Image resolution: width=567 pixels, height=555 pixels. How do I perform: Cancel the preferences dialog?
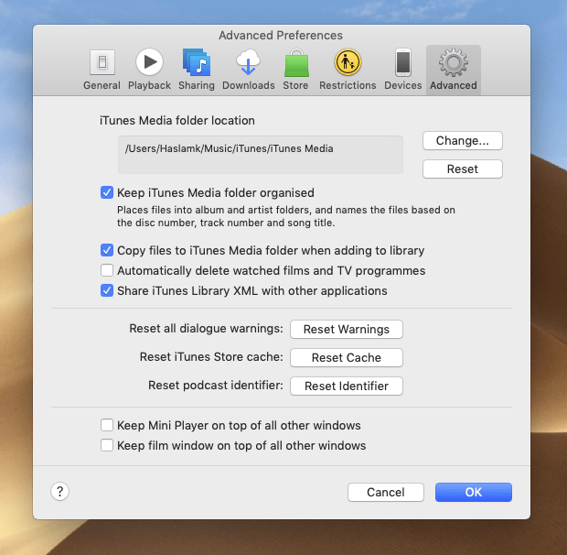(x=386, y=492)
